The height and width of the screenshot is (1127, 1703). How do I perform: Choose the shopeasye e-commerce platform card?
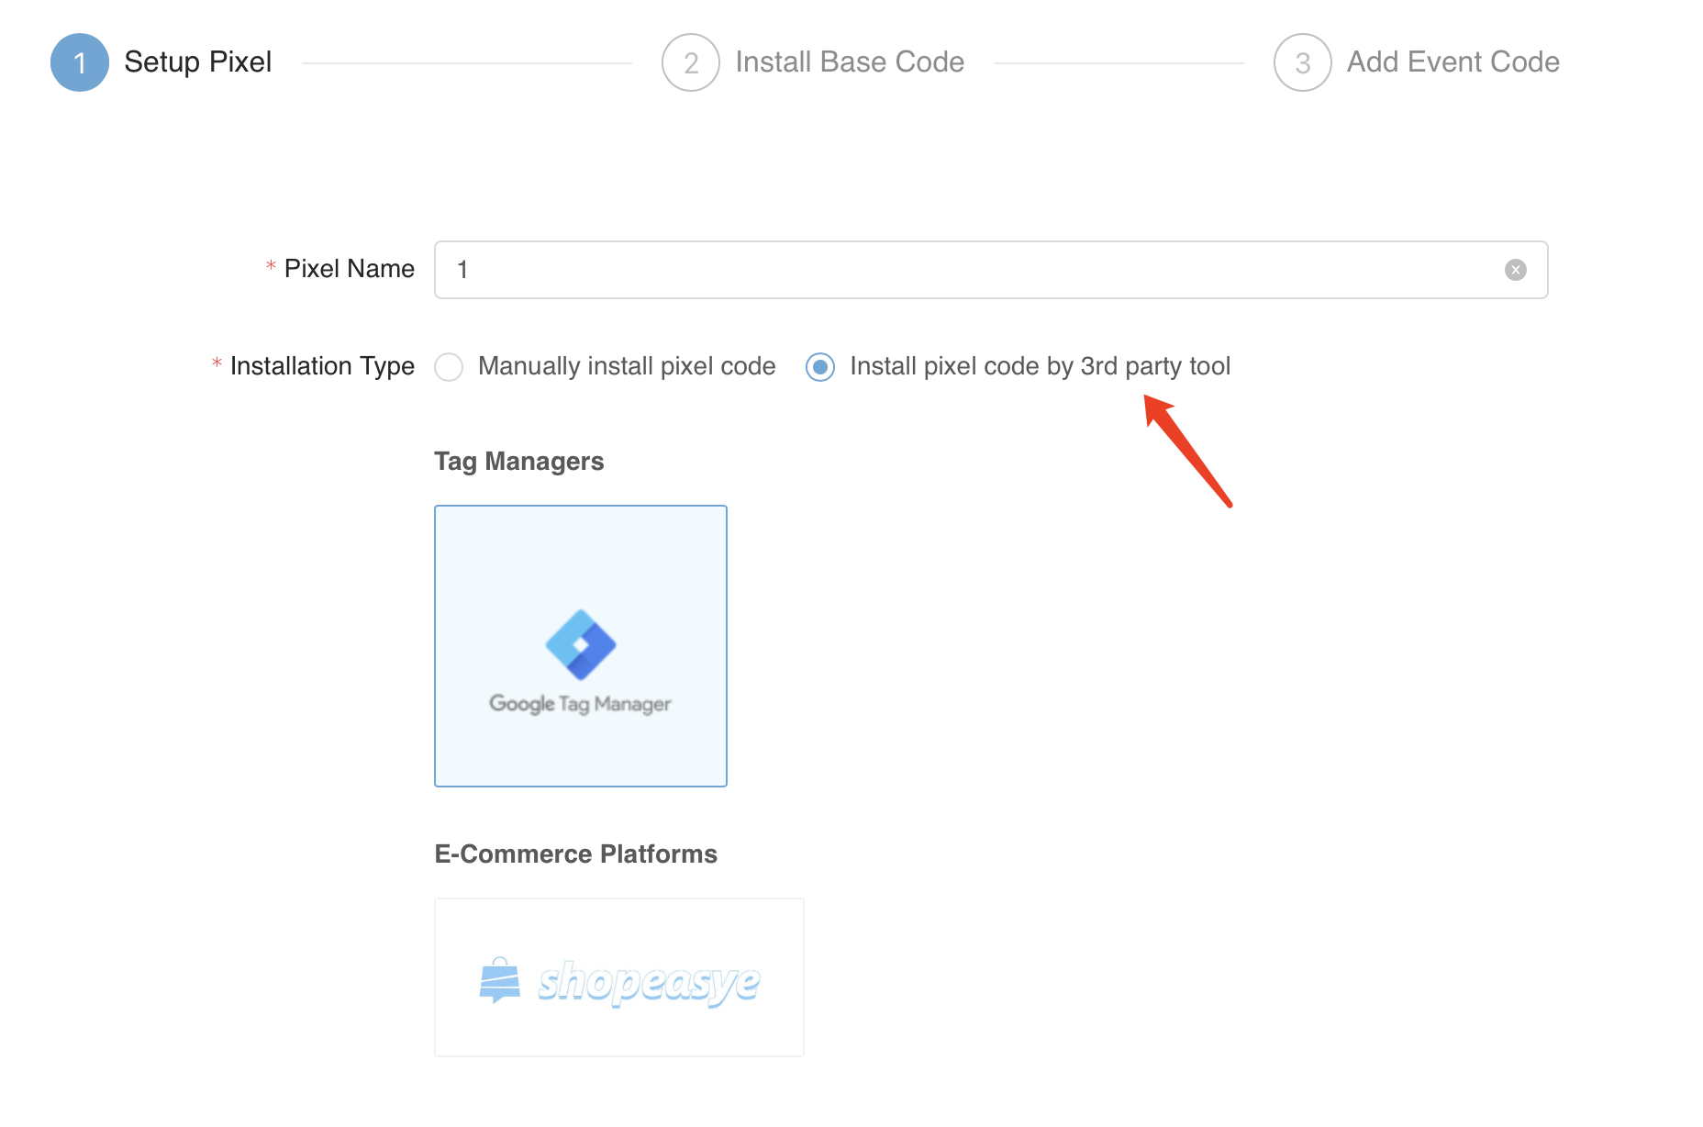point(619,977)
